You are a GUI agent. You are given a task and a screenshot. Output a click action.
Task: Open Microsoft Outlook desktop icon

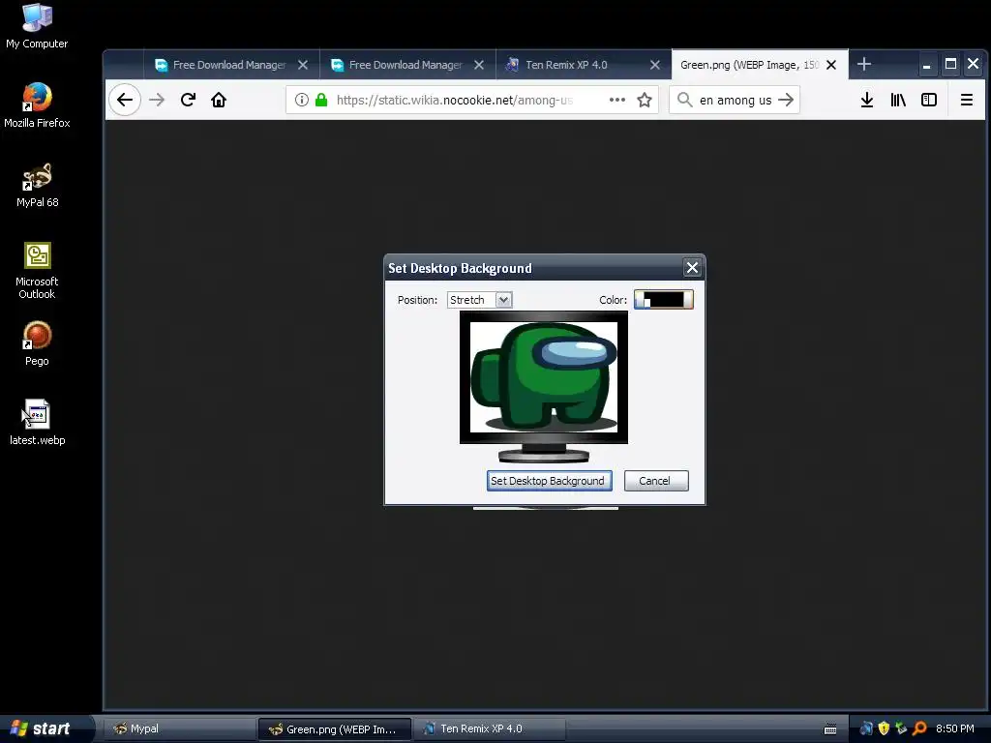pos(37,270)
